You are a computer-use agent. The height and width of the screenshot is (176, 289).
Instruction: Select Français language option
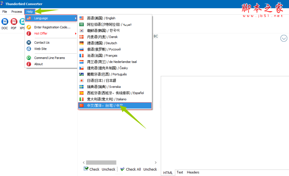point(115,55)
